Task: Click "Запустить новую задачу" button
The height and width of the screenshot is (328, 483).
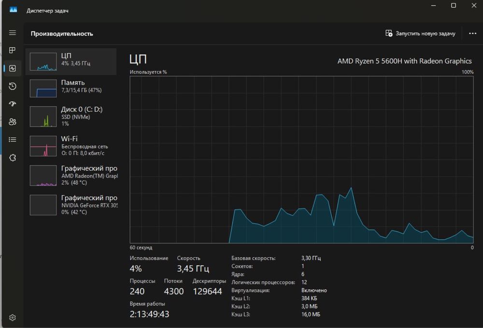Action: point(420,33)
